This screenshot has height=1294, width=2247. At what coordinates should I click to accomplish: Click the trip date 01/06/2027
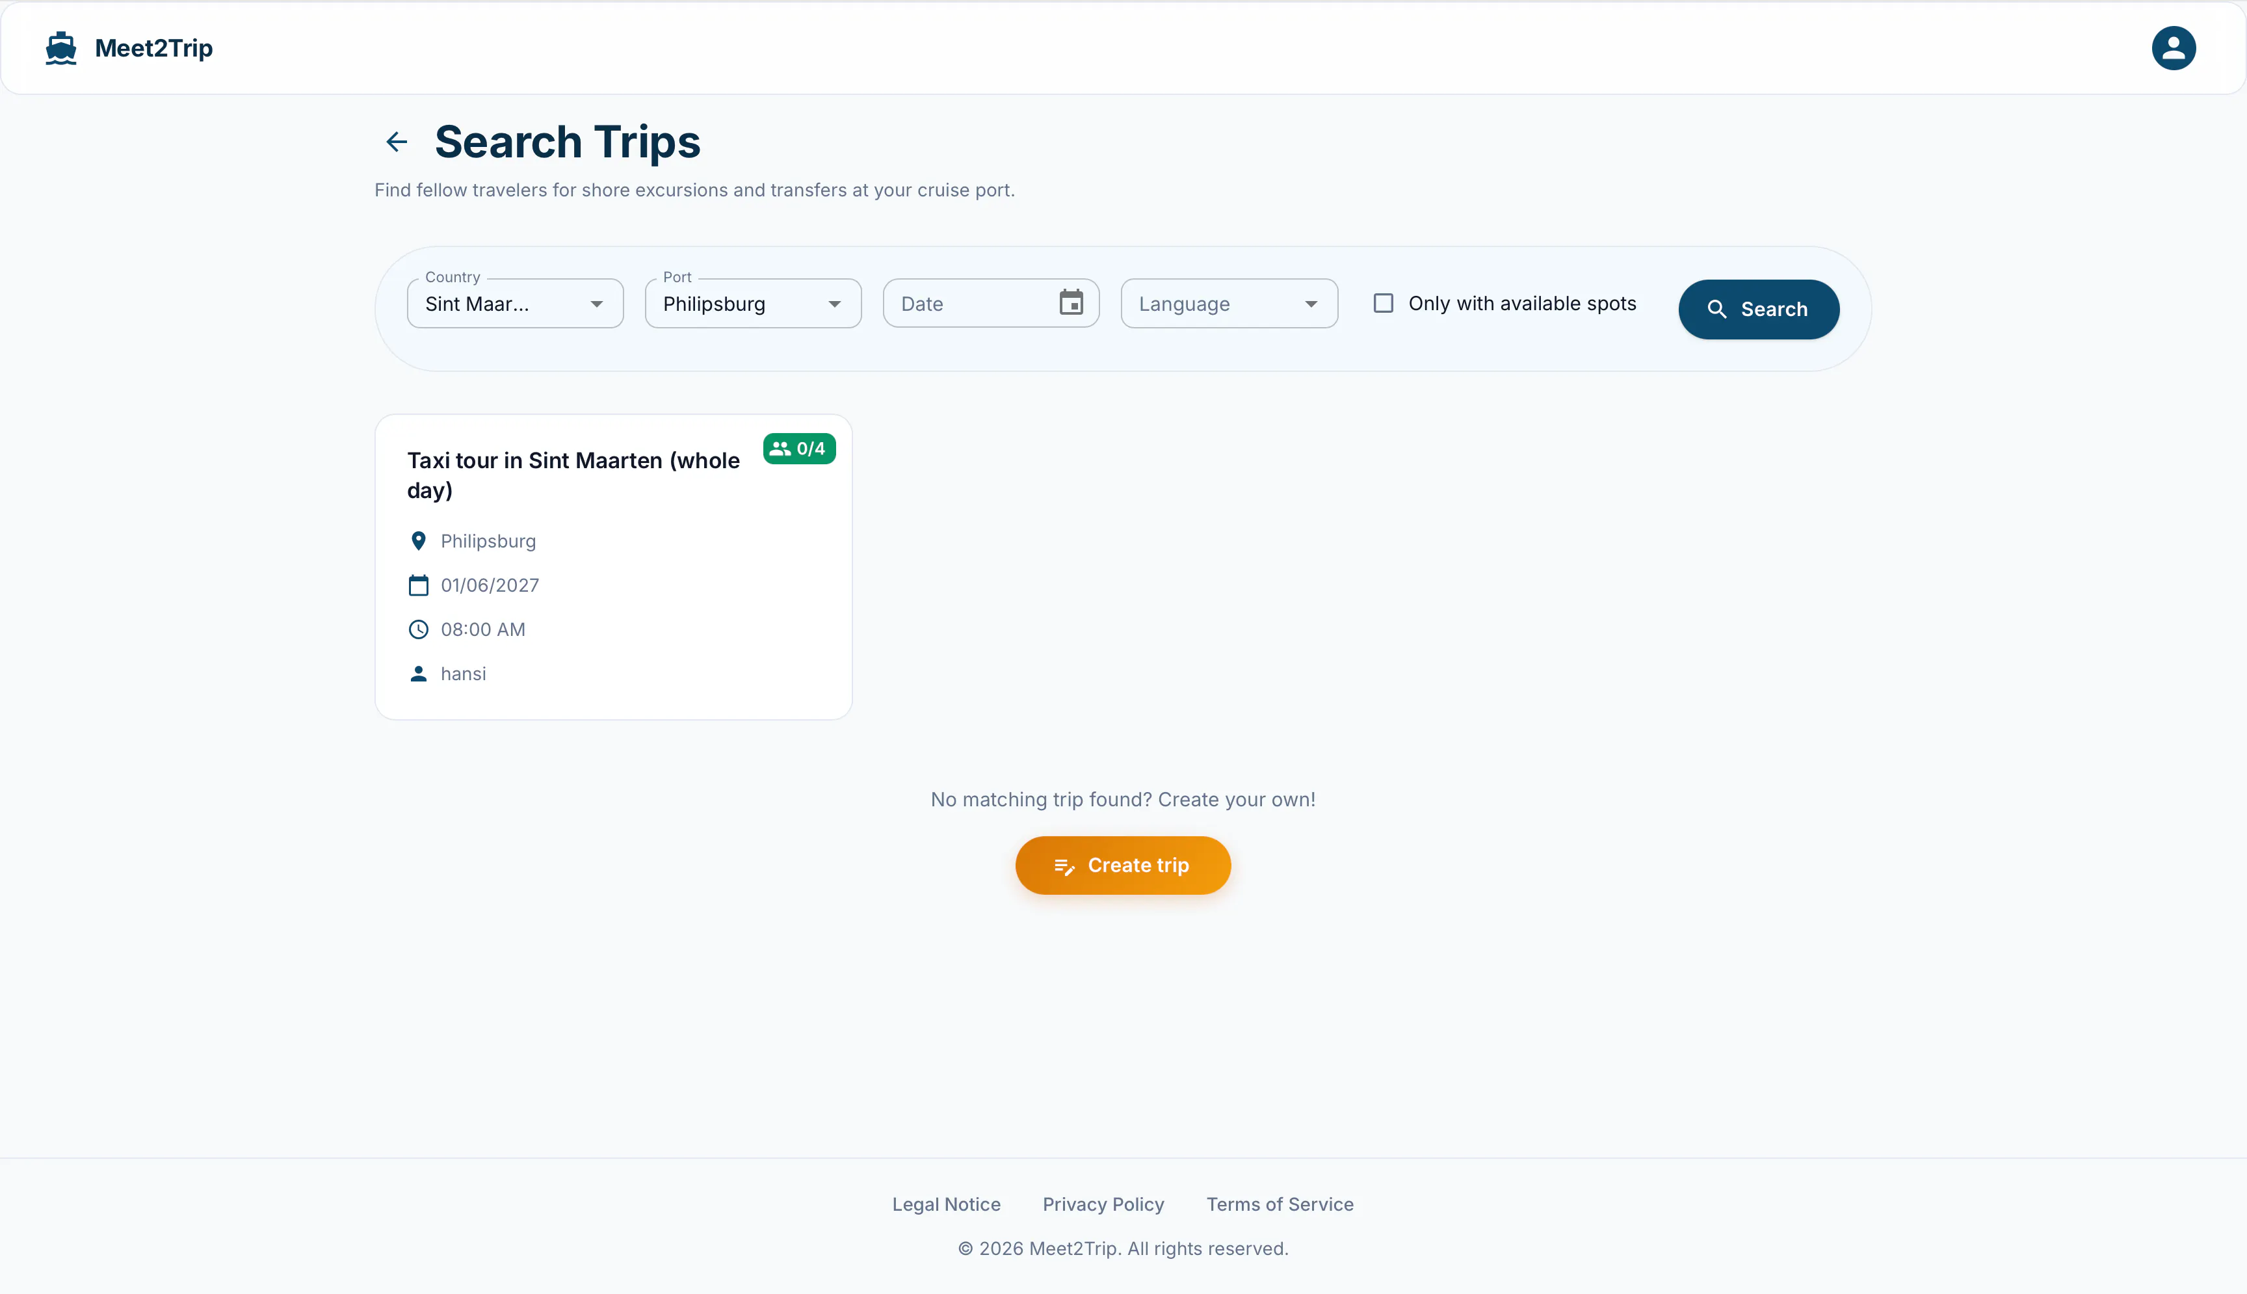(x=490, y=585)
